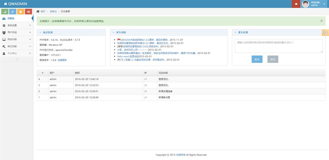329x160 pixels.
Task: Click the red cogs settings shortcut
Action: [x=29, y=12]
